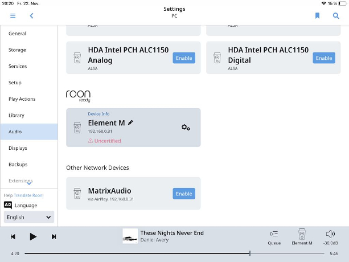Image resolution: width=349 pixels, height=262 pixels.
Task: Open search with the magnifier icon
Action: [x=336, y=15]
